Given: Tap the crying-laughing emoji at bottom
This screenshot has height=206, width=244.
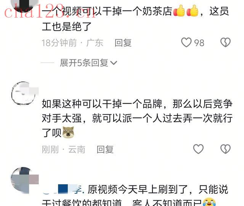Looking at the screenshot, I should [x=209, y=202].
